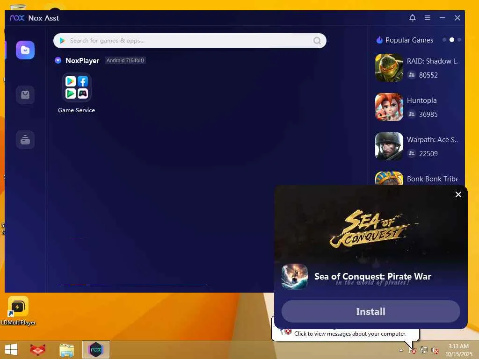479x359 pixels.
Task: Click the Android 7(64bit) label
Action: coord(125,60)
